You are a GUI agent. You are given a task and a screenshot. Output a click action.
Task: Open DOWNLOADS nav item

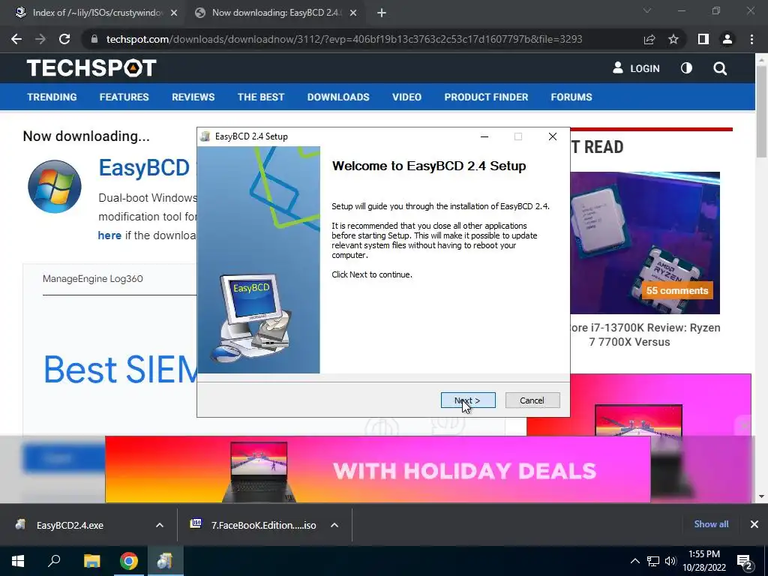[x=338, y=97]
